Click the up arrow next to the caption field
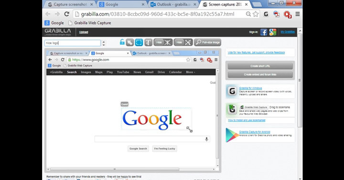This screenshot has height=180, width=344. point(104,41)
